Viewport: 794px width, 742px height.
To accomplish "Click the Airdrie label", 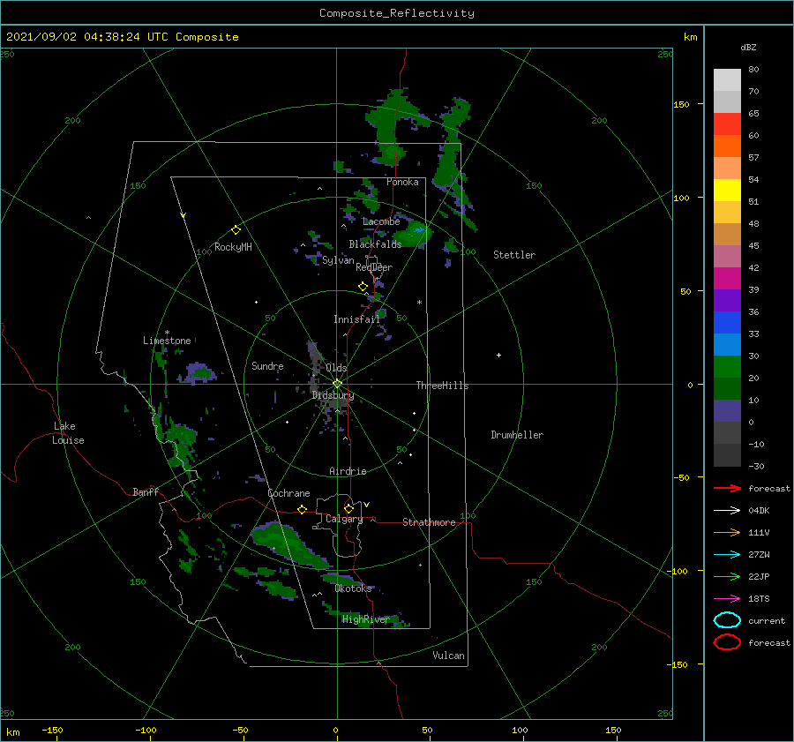I will [x=348, y=471].
